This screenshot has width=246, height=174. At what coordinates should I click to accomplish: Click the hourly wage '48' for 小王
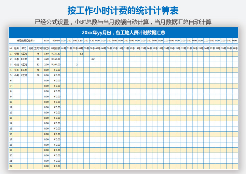coord(38,70)
